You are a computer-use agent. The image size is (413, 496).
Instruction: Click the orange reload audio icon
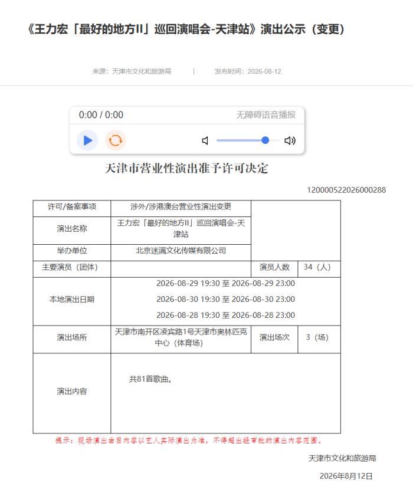[115, 140]
